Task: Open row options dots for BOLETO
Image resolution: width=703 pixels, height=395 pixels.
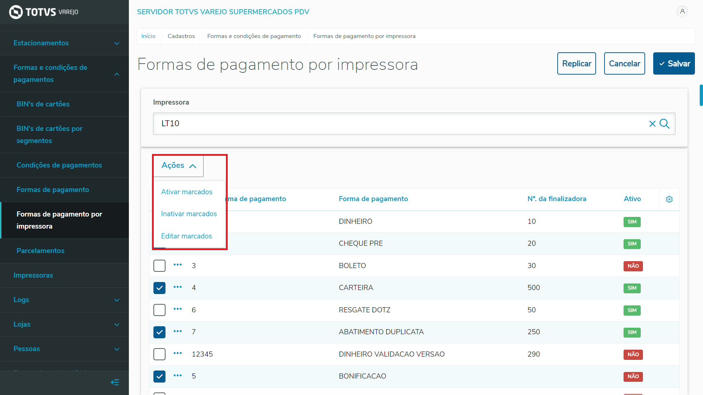Action: 178,265
